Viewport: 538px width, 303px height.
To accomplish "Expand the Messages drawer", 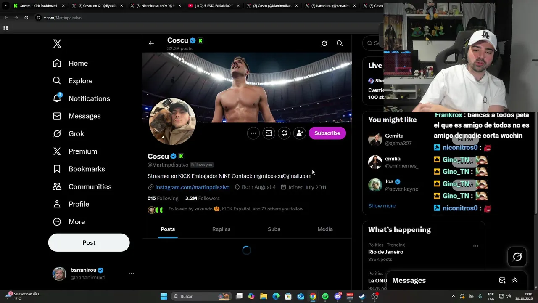I will coord(515,280).
